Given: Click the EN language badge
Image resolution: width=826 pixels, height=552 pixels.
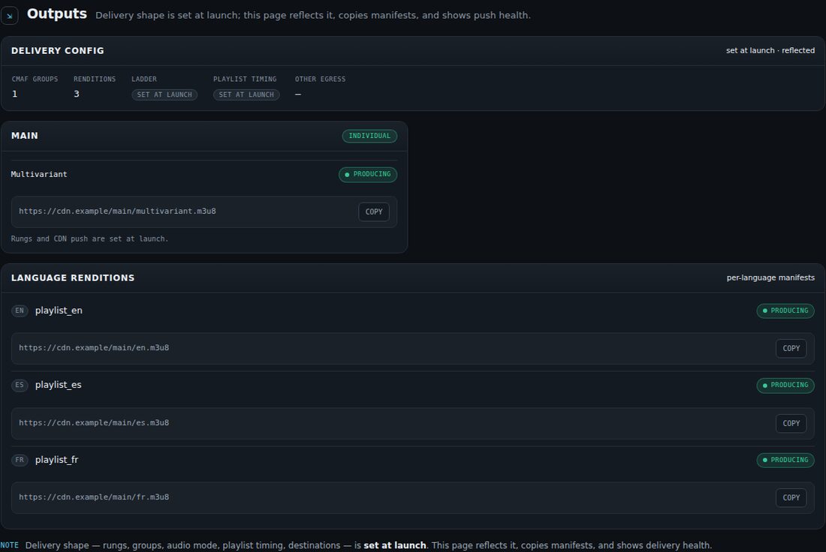Looking at the screenshot, I should pyautogui.click(x=20, y=310).
